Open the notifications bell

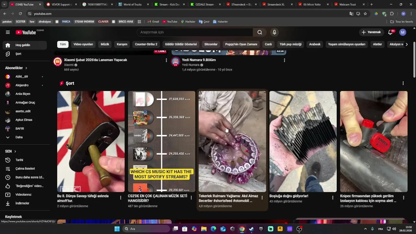(390, 32)
